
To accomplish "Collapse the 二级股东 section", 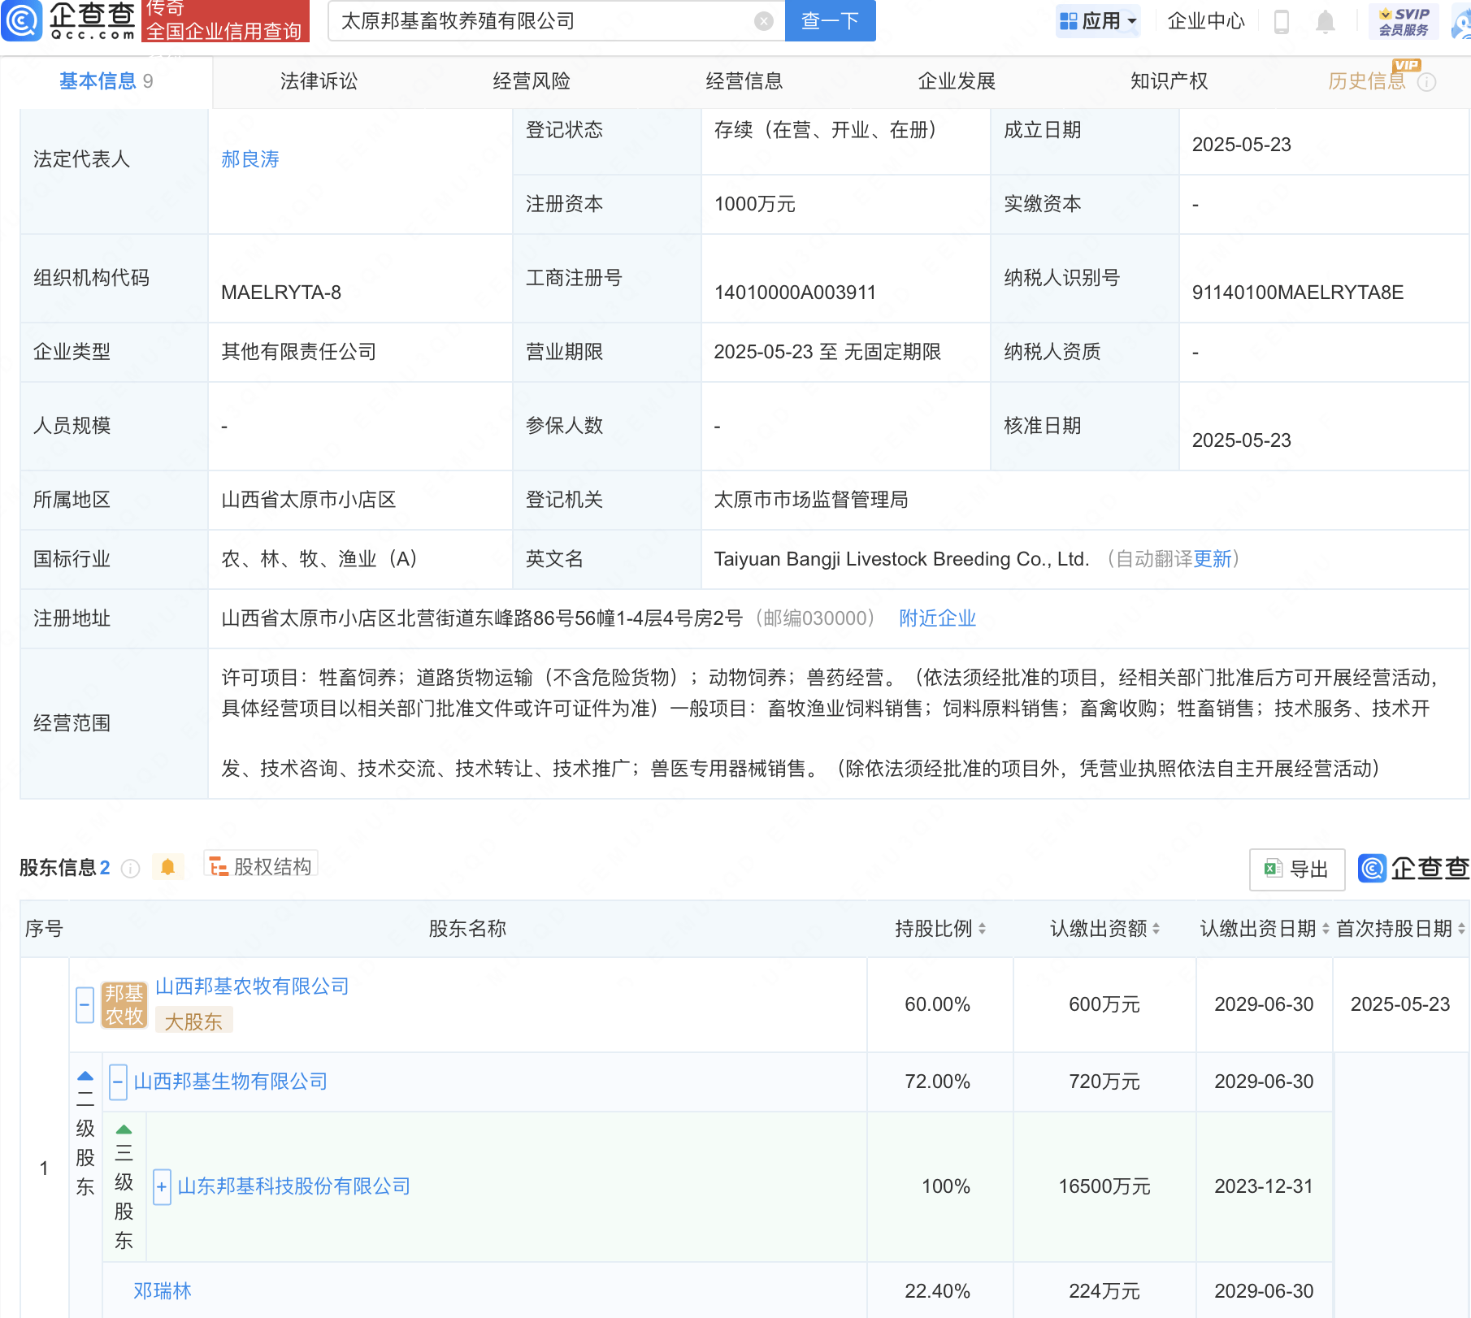I will coord(85,1077).
